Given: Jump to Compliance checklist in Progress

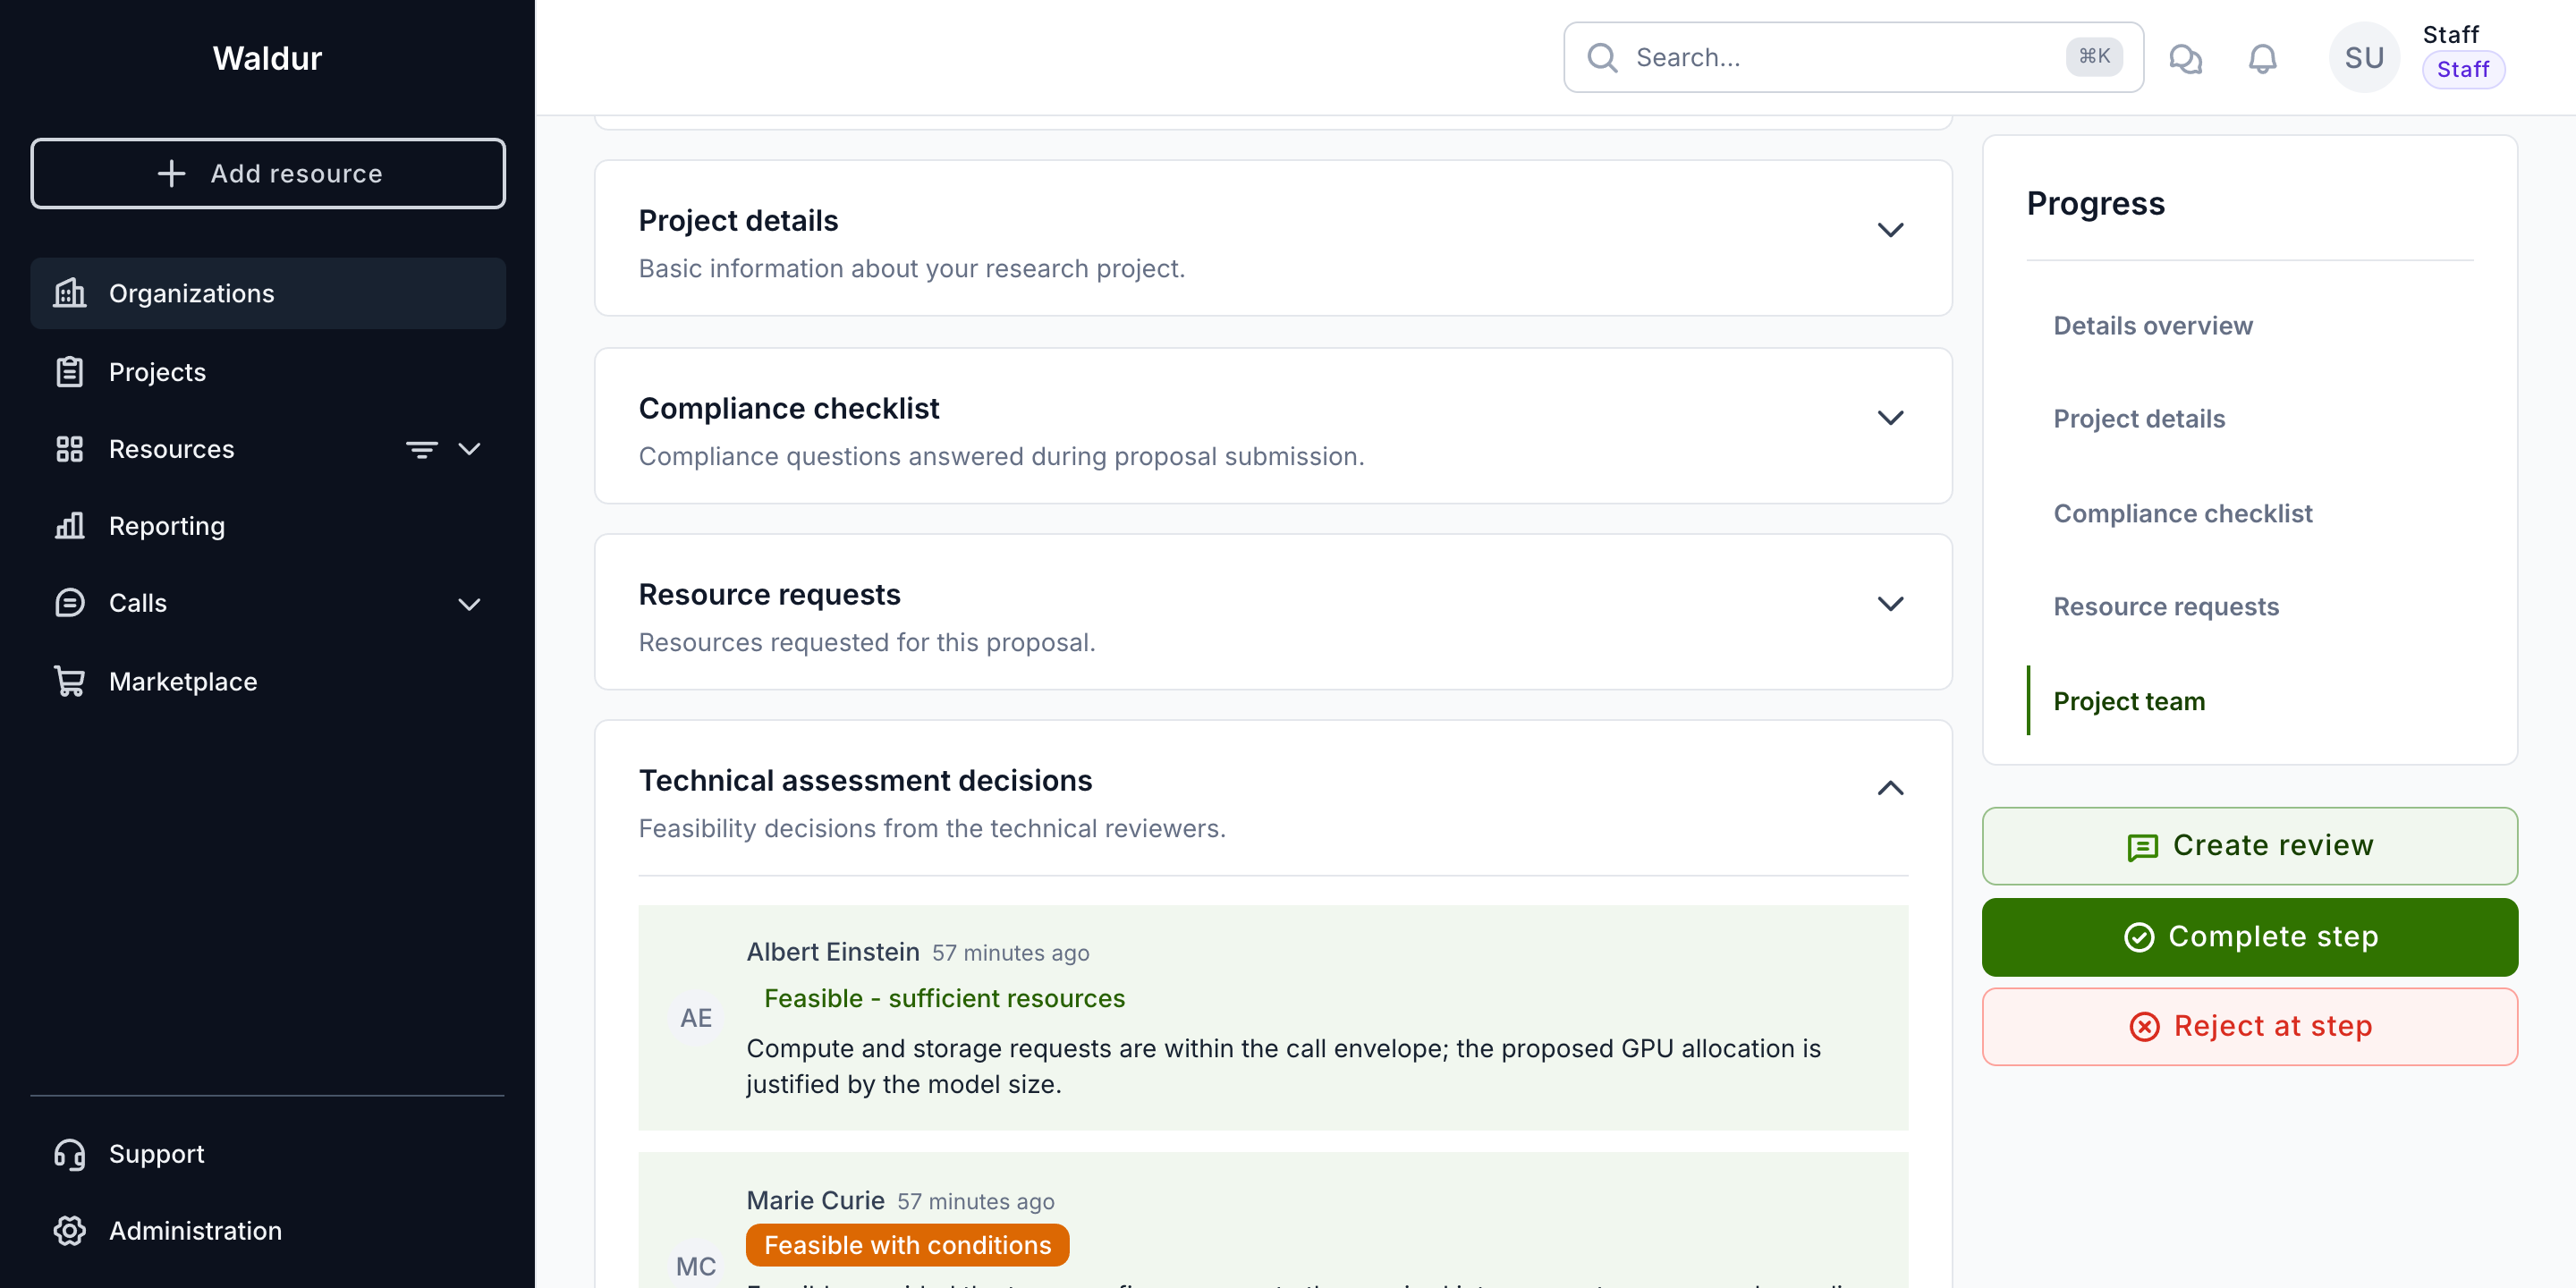Looking at the screenshot, I should (2182, 513).
